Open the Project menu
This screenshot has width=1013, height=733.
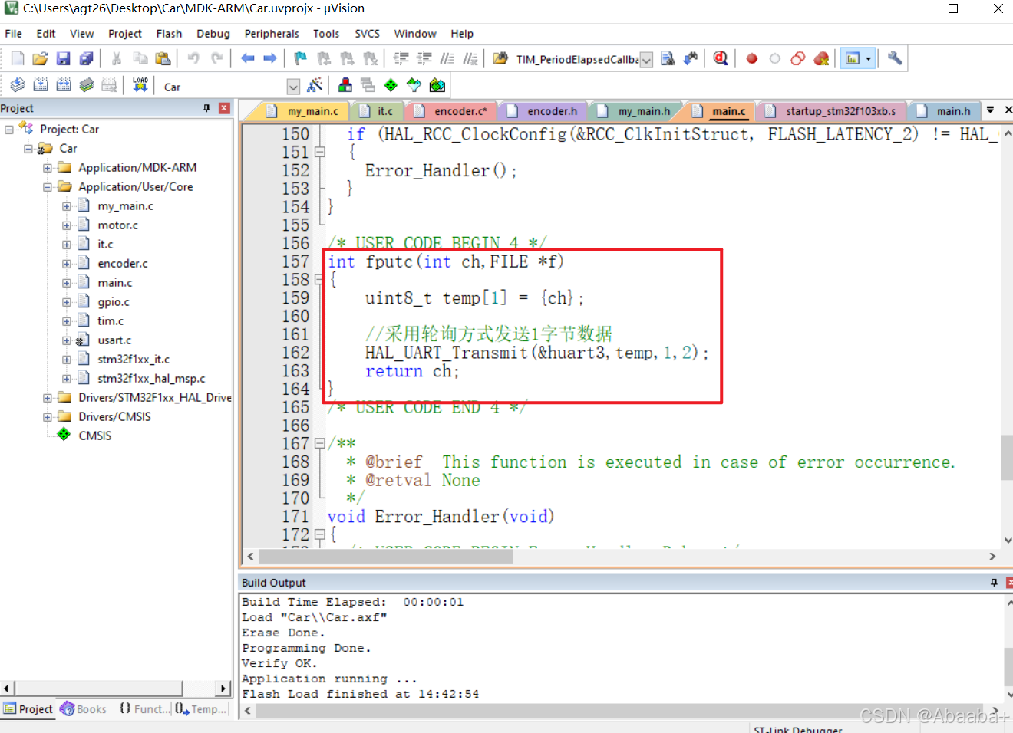click(x=125, y=34)
